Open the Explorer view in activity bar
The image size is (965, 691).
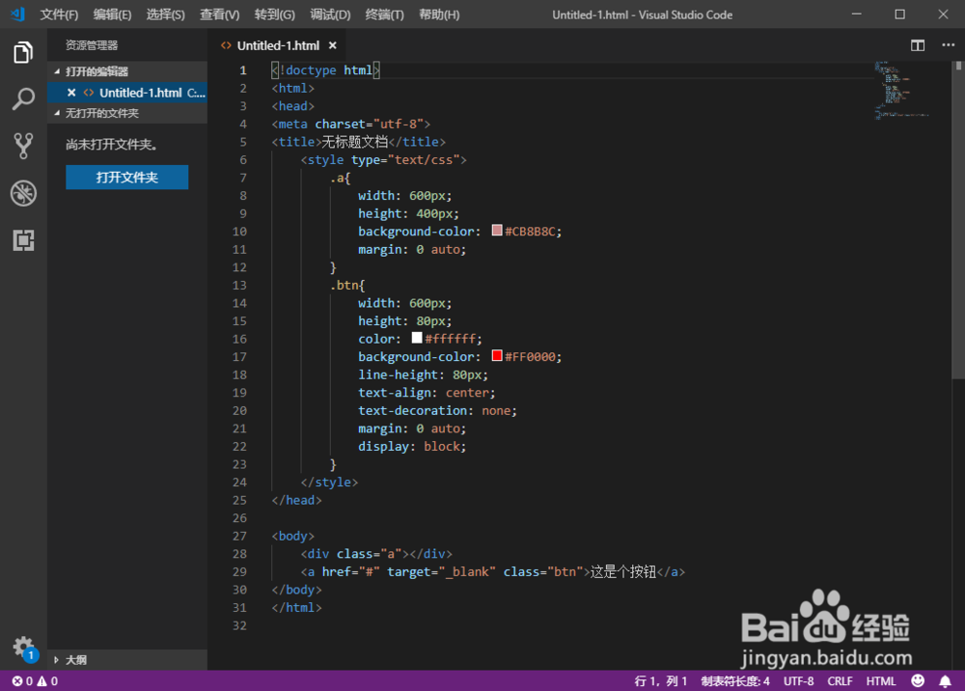[x=23, y=52]
